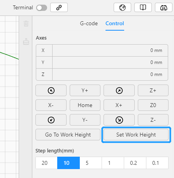Jog diagonally with up-left arrow button
The width and height of the screenshot is (174, 178).
pos(51,90)
